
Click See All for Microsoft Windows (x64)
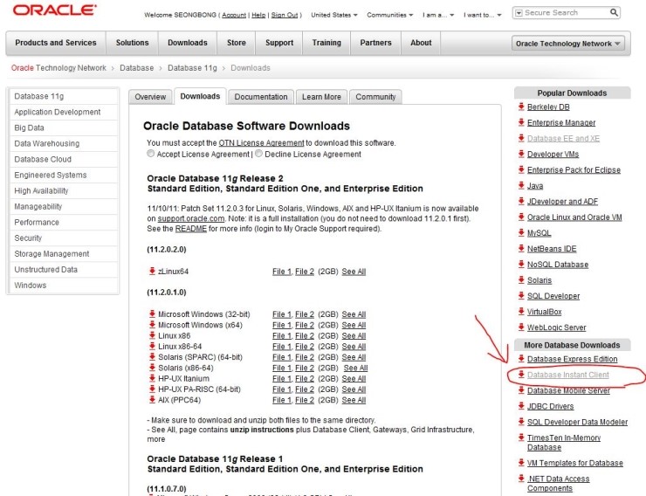pyautogui.click(x=354, y=325)
